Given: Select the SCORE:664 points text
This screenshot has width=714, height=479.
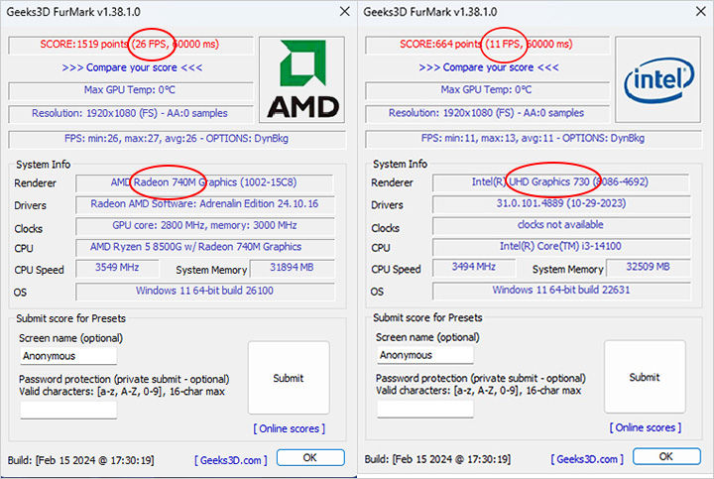Looking at the screenshot, I should pyautogui.click(x=440, y=45).
